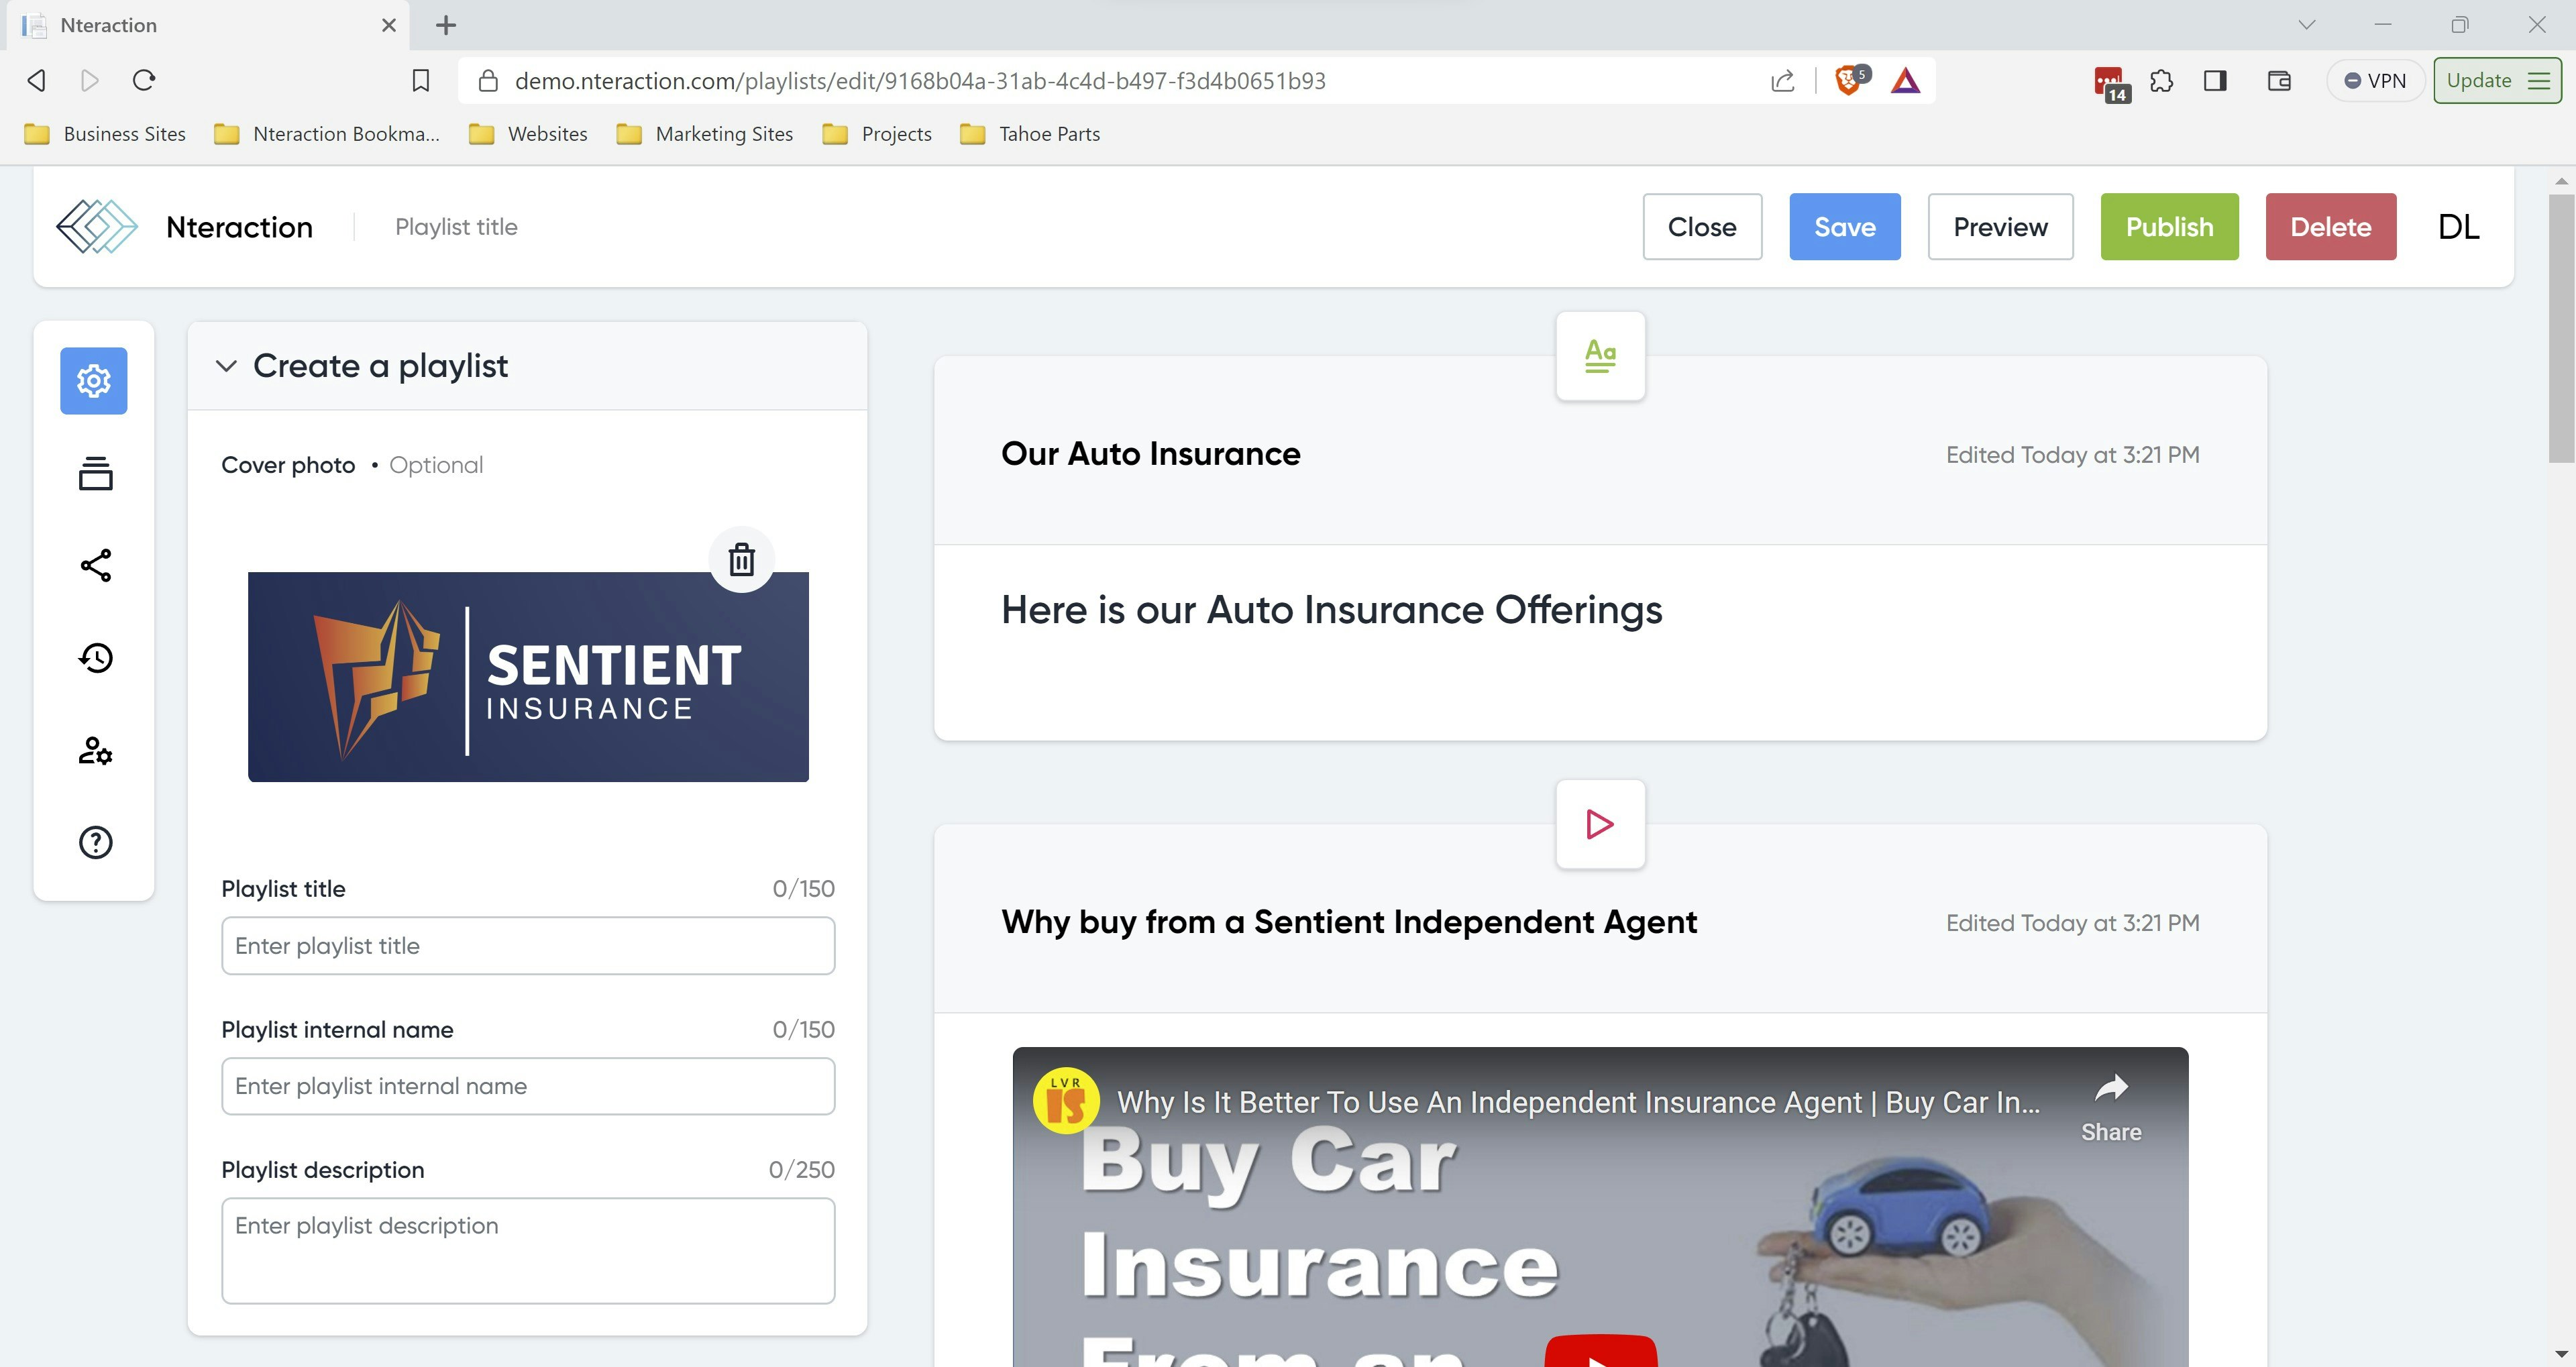Click the blue Save button
The width and height of the screenshot is (2576, 1367).
pyautogui.click(x=1845, y=227)
